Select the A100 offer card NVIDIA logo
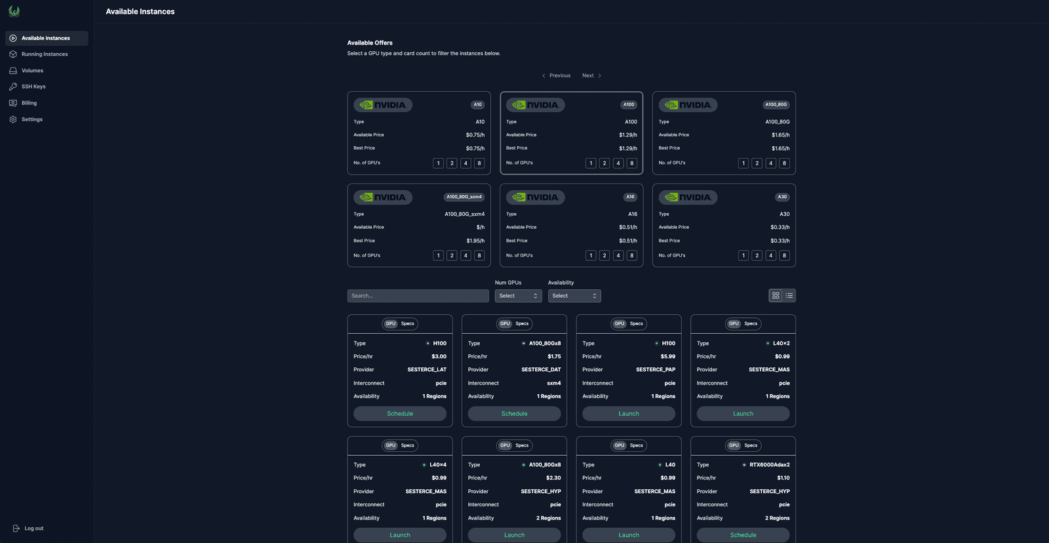The image size is (1049, 543). tap(536, 105)
